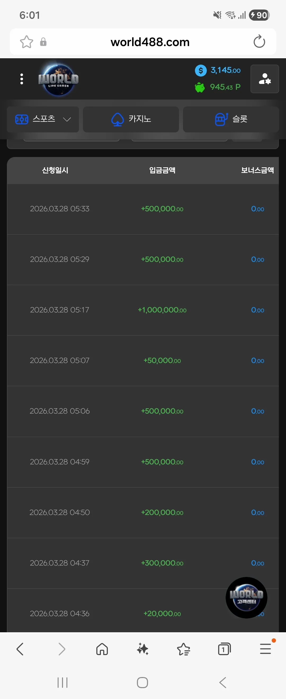Image resolution: width=286 pixels, height=699 pixels.
Task: Show open browser tabs
Action: pyautogui.click(x=224, y=649)
